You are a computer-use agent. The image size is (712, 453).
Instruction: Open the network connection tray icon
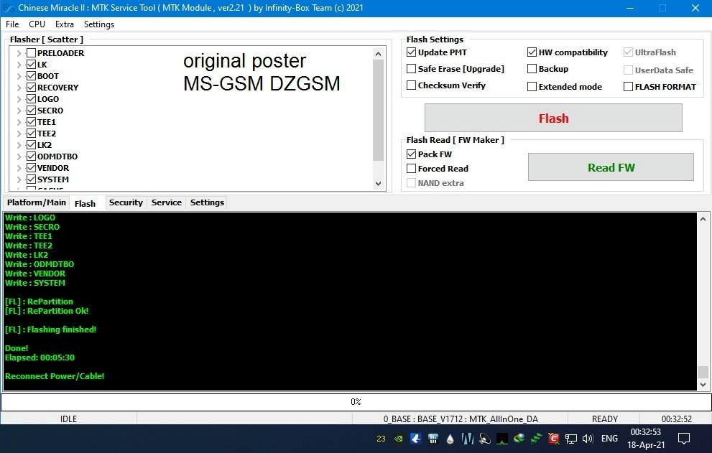click(x=570, y=439)
